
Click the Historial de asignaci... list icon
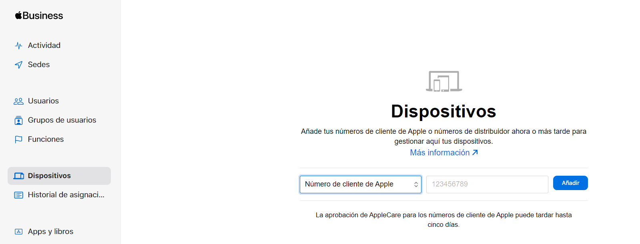(x=18, y=195)
